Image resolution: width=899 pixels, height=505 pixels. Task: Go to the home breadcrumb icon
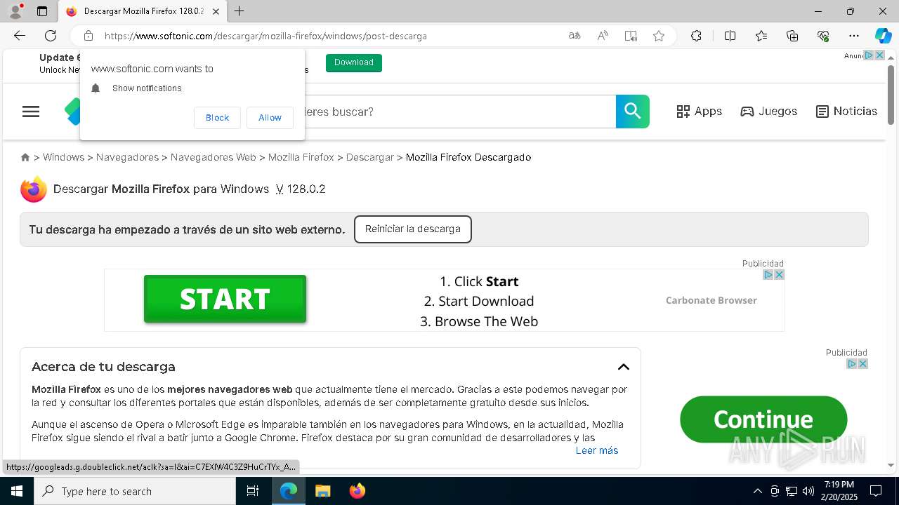(25, 158)
